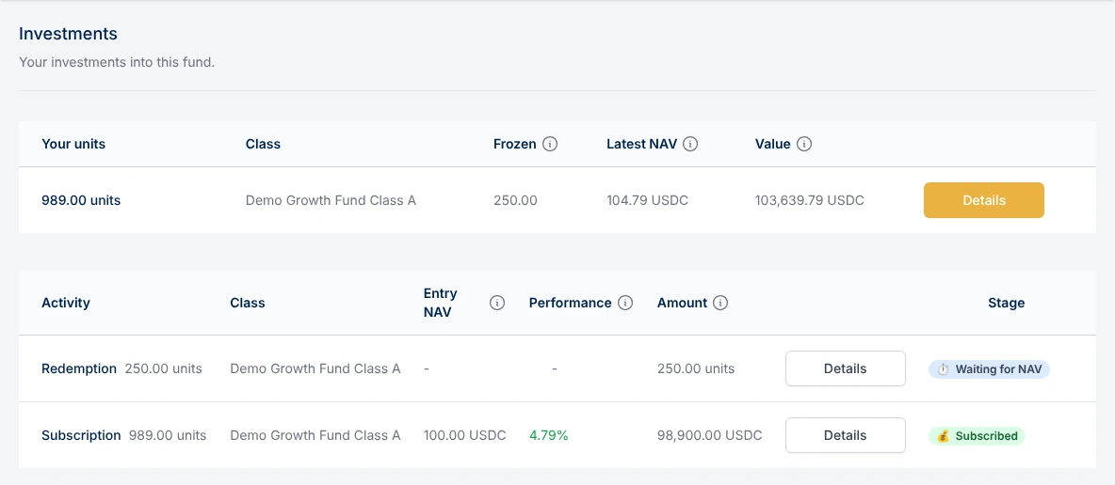Screen dimensions: 1115x485
Task: Click the info icon next to Performance
Action: 625,304
